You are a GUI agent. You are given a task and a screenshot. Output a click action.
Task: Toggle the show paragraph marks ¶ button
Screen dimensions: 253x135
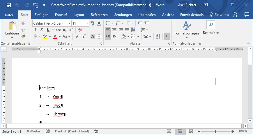(167, 37)
